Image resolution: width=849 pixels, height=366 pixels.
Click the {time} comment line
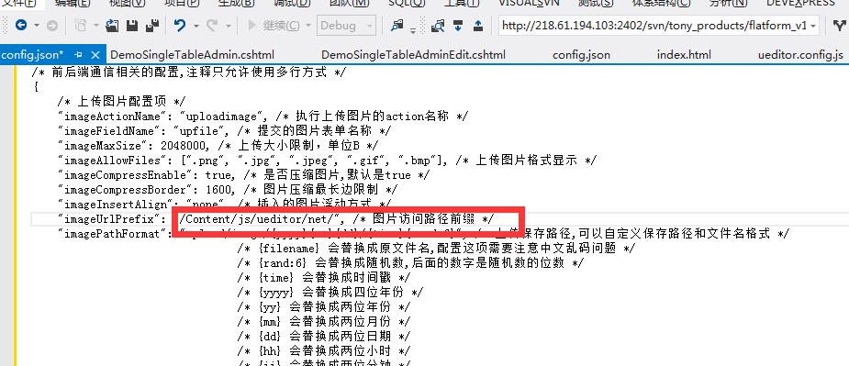(x=324, y=278)
